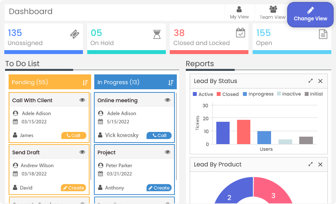This screenshot has height=204, width=336.
Task: Click Send Draft card title
Action: [26, 153]
